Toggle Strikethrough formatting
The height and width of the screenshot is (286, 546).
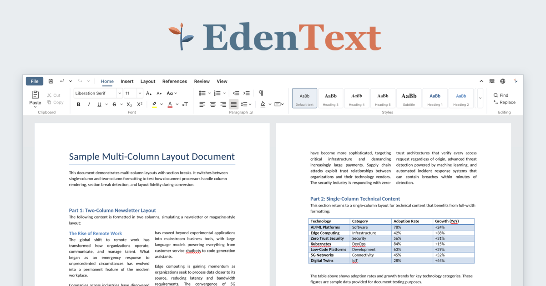point(114,104)
